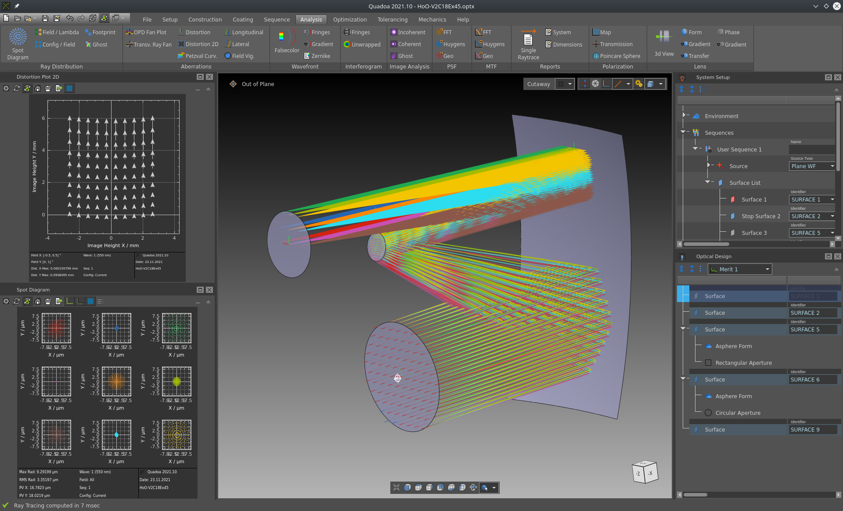This screenshot has height=511, width=843.
Task: Click the orientation cube in the 3D view
Action: pyautogui.click(x=645, y=472)
